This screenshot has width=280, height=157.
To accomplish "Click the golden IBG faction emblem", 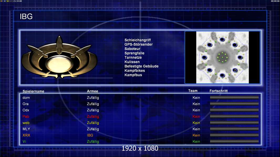I will coord(59,57).
